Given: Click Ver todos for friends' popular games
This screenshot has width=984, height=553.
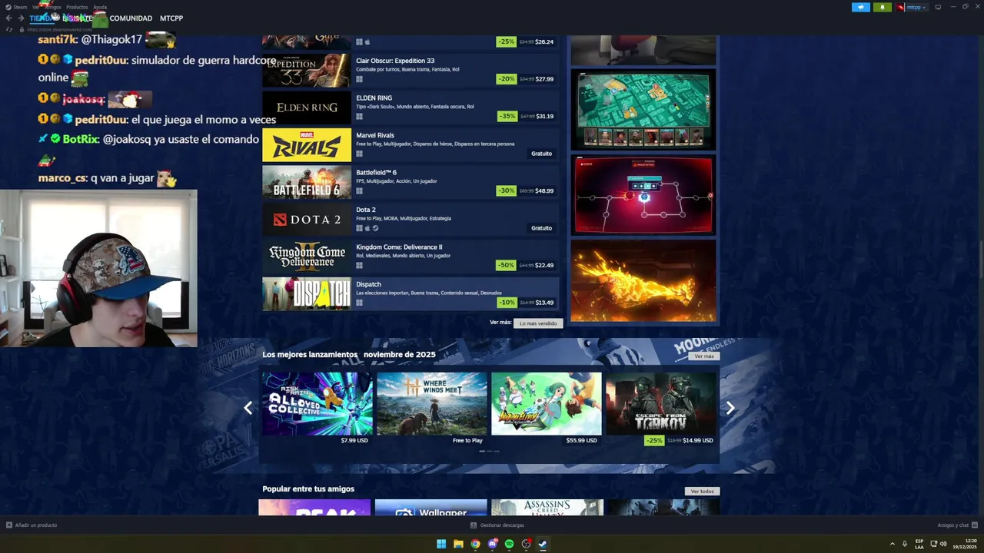Looking at the screenshot, I should click(x=702, y=492).
